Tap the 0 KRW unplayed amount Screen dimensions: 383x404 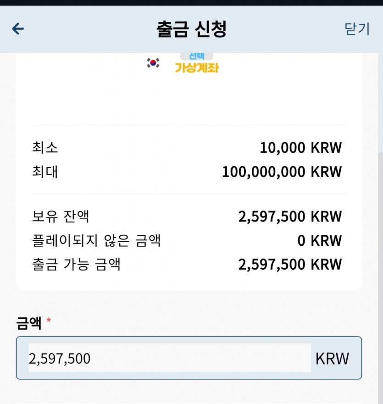[x=320, y=241]
